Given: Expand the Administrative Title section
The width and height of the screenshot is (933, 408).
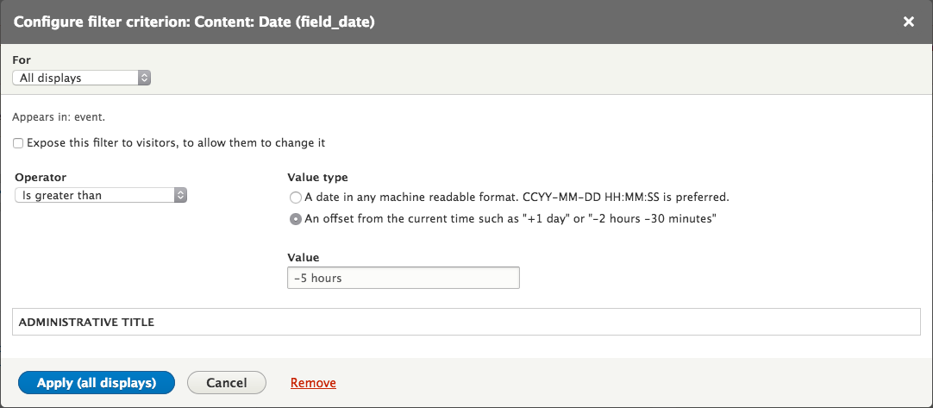Looking at the screenshot, I should (466, 323).
